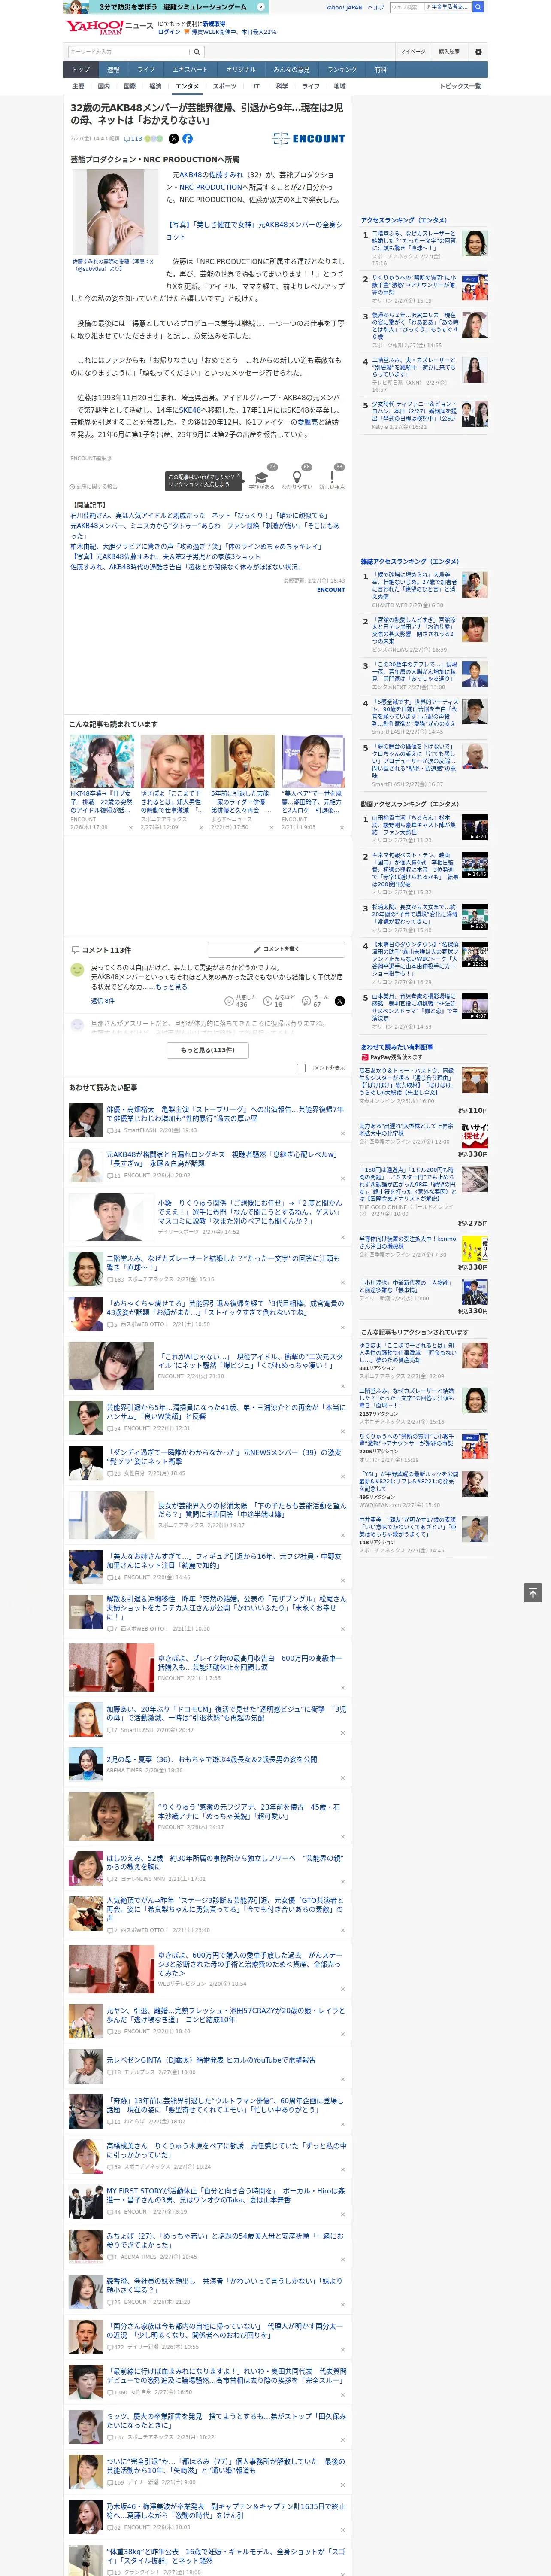The height and width of the screenshot is (2576, 551).
Task: Click the back-to-top arrow button
Action: pyautogui.click(x=533, y=1593)
